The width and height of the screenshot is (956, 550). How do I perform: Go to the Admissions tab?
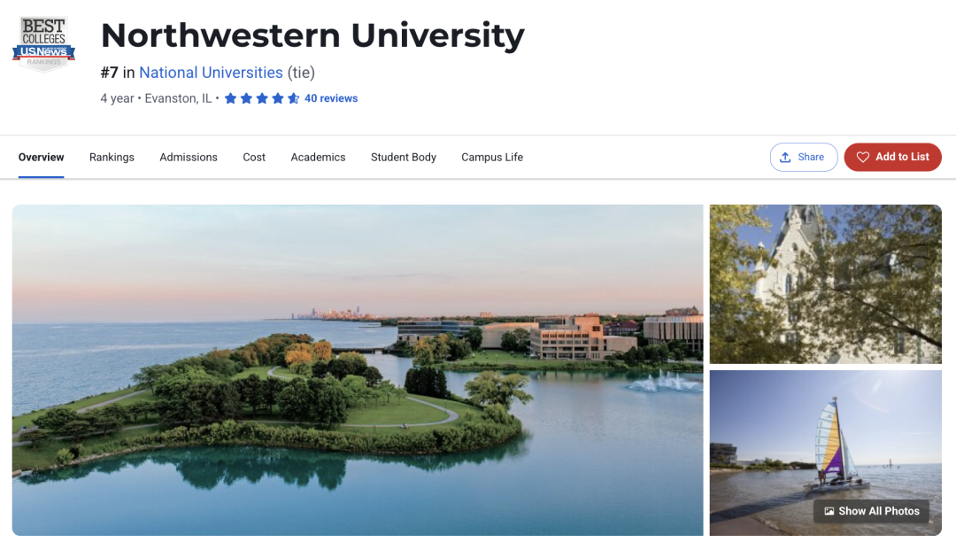click(x=189, y=158)
